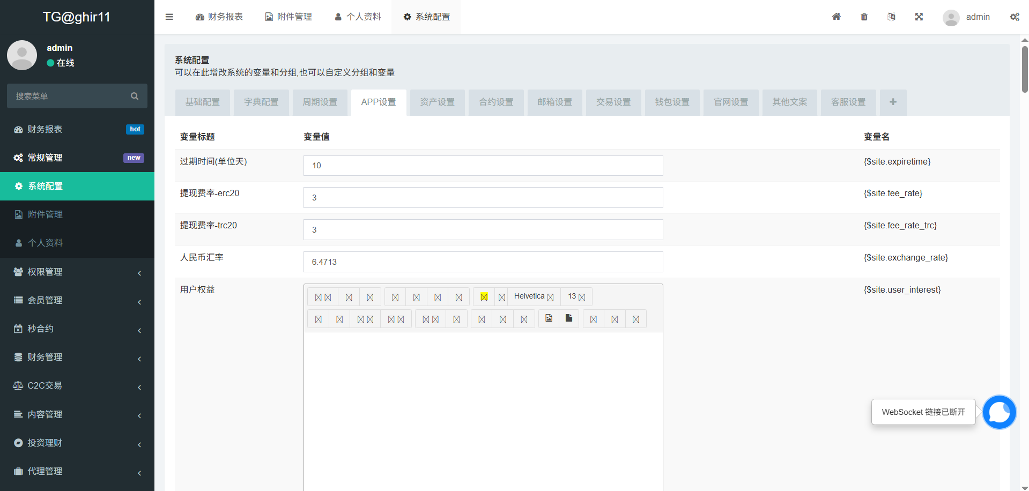Click the plus tab to add group
Image resolution: width=1029 pixels, height=491 pixels.
pos(893,102)
